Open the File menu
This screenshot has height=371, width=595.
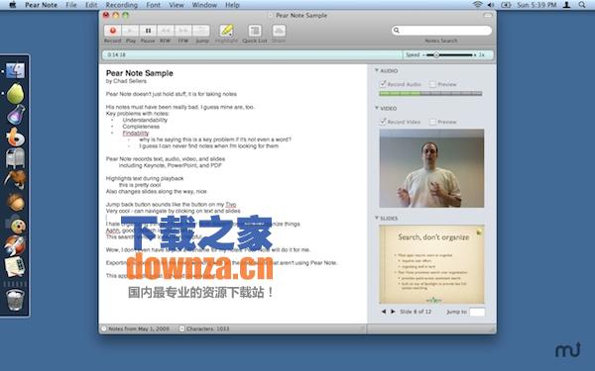click(71, 5)
